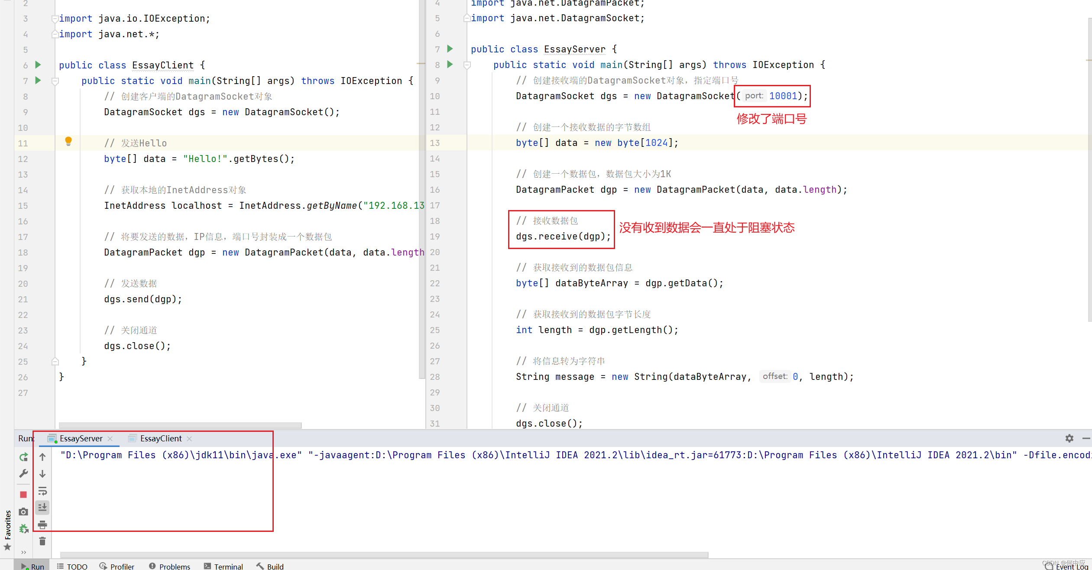Click port value 10001 in EssayServer
This screenshot has height=570, width=1092.
pyautogui.click(x=783, y=96)
